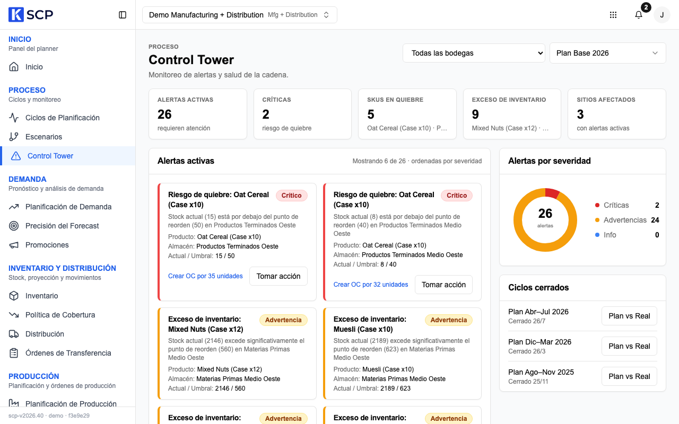Image resolution: width=679 pixels, height=424 pixels.
Task: Click the Distribución truck icon
Action: pyautogui.click(x=14, y=334)
